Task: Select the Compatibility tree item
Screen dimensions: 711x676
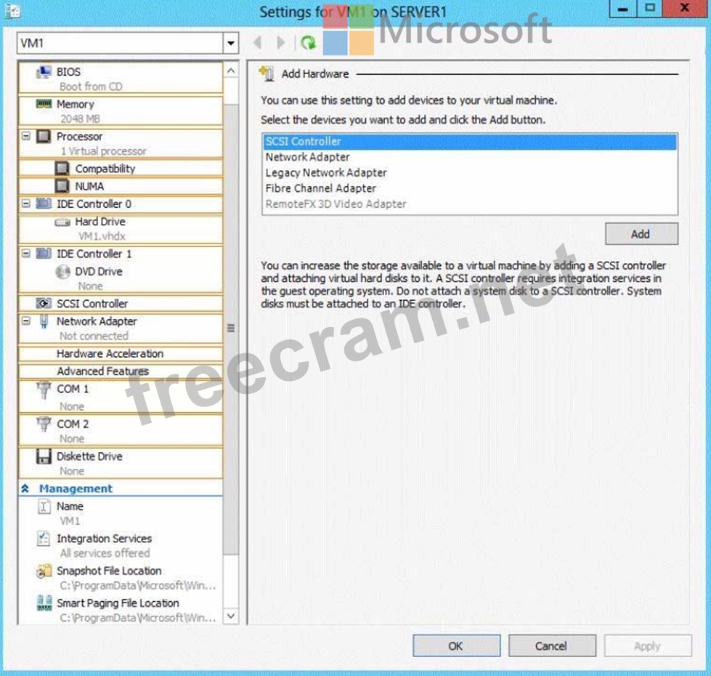Action: [121, 169]
